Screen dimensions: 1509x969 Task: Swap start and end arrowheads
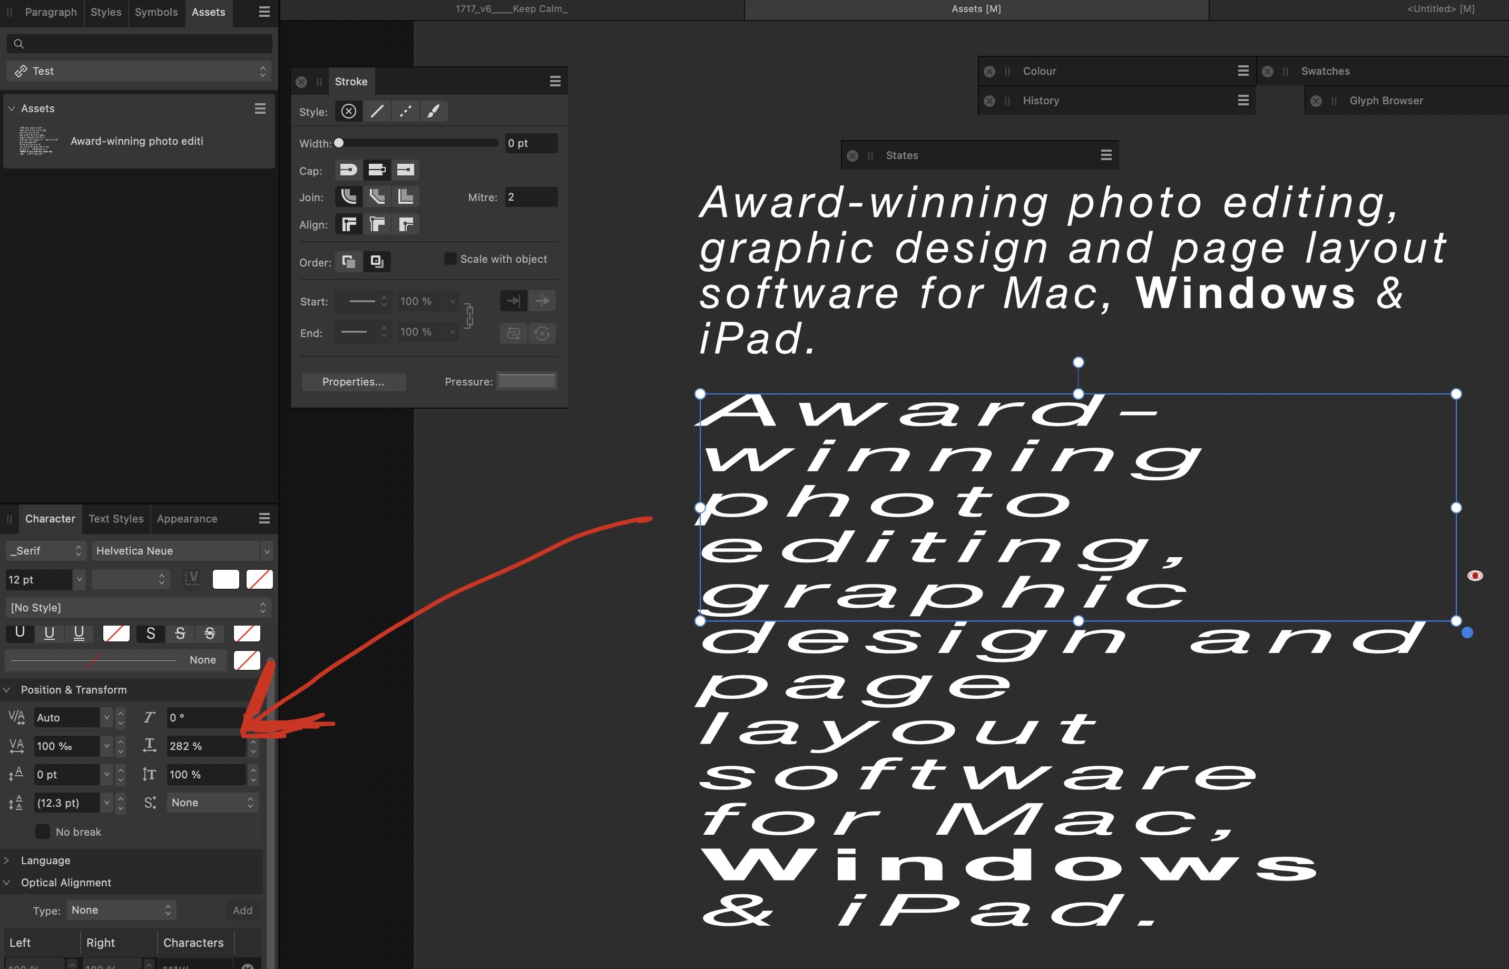point(514,333)
